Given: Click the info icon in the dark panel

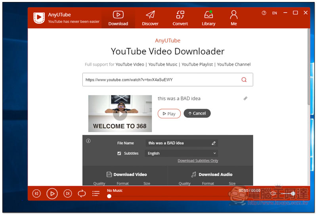Looking at the screenshot, I should point(88,141).
